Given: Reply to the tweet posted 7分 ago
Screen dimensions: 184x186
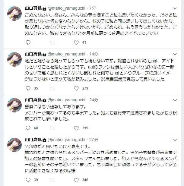Looking at the screenshot, I should click(x=28, y=43).
